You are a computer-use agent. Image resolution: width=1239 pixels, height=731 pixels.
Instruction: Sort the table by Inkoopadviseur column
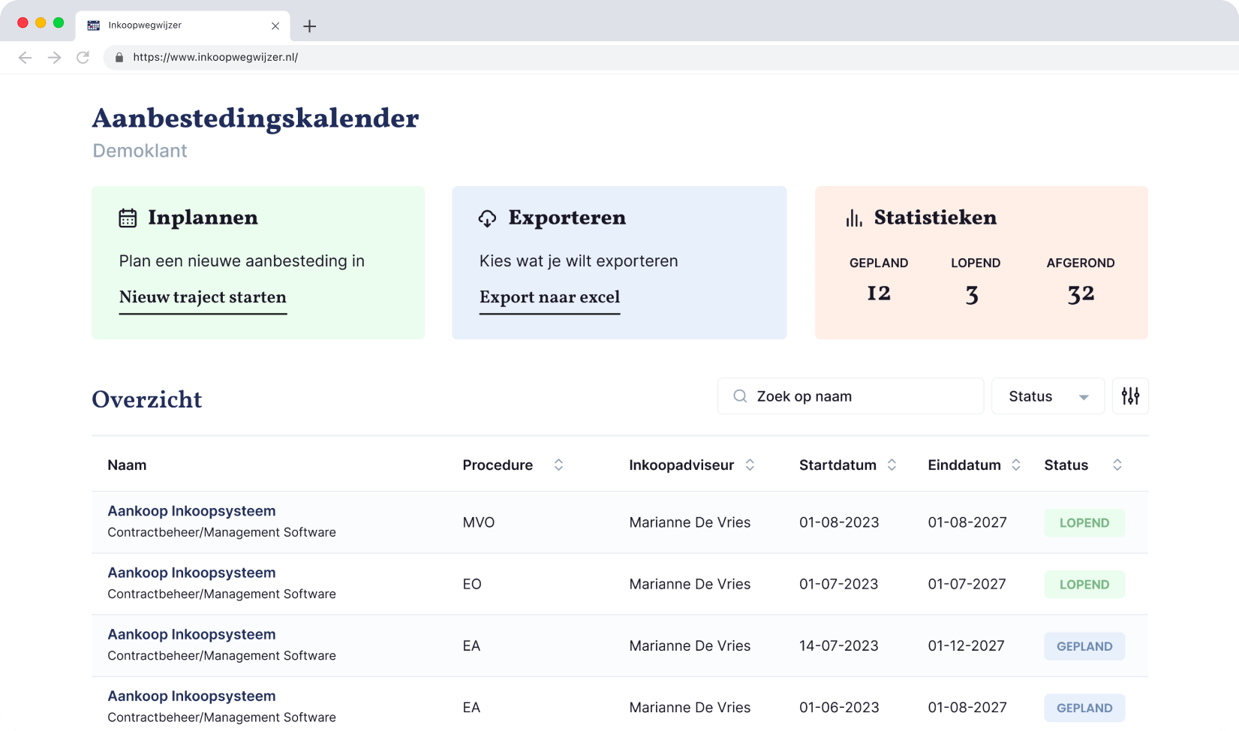pos(750,465)
